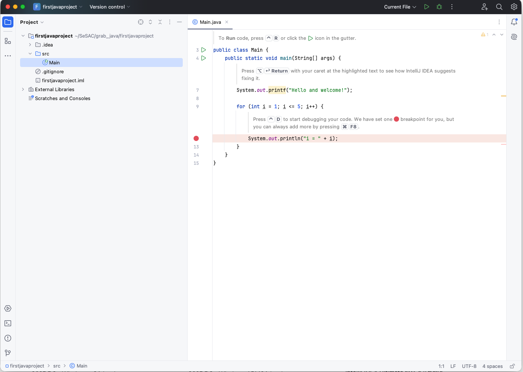Open Code With Me icon
Viewport: 523px width, 372px height.
click(x=485, y=7)
